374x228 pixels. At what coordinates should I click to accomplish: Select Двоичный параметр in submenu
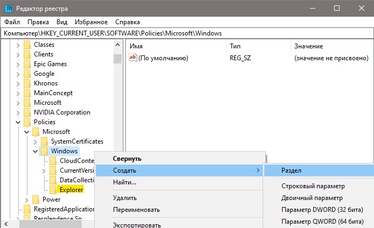(x=319, y=198)
